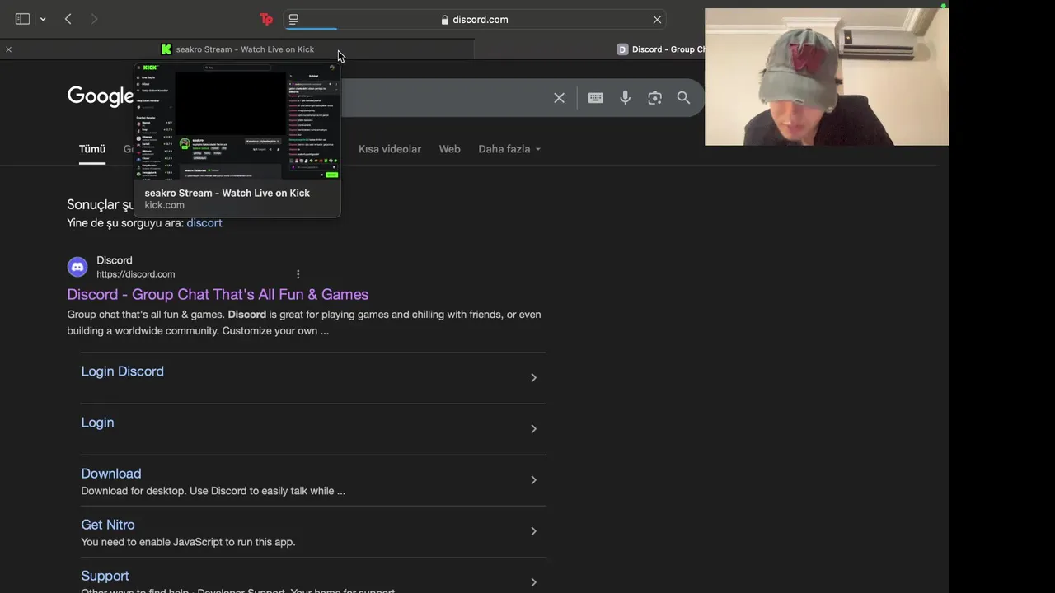Go forward with the forward arrow
Viewport: 1055px width, 593px height.
pos(94,19)
